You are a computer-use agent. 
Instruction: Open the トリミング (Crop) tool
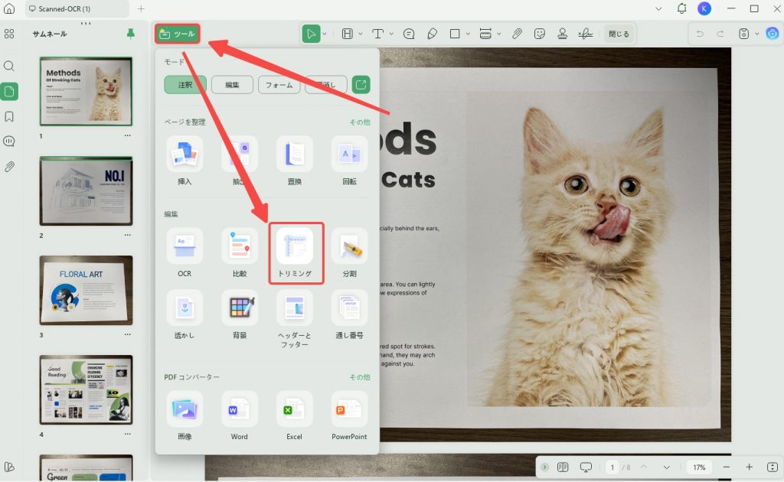tap(296, 253)
